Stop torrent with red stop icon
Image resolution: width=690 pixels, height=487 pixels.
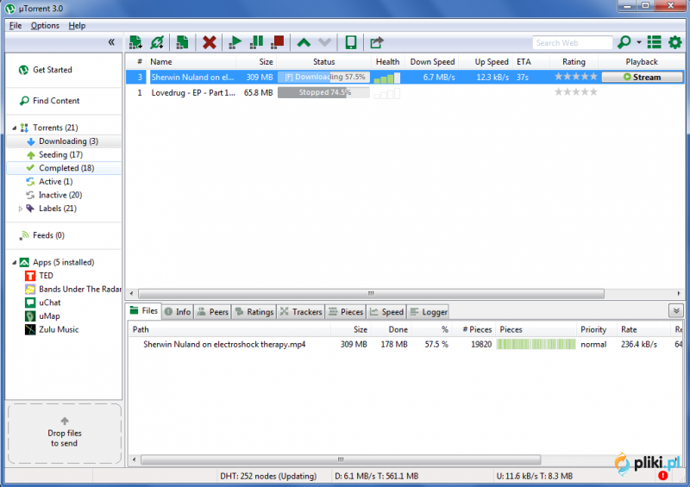pos(277,43)
